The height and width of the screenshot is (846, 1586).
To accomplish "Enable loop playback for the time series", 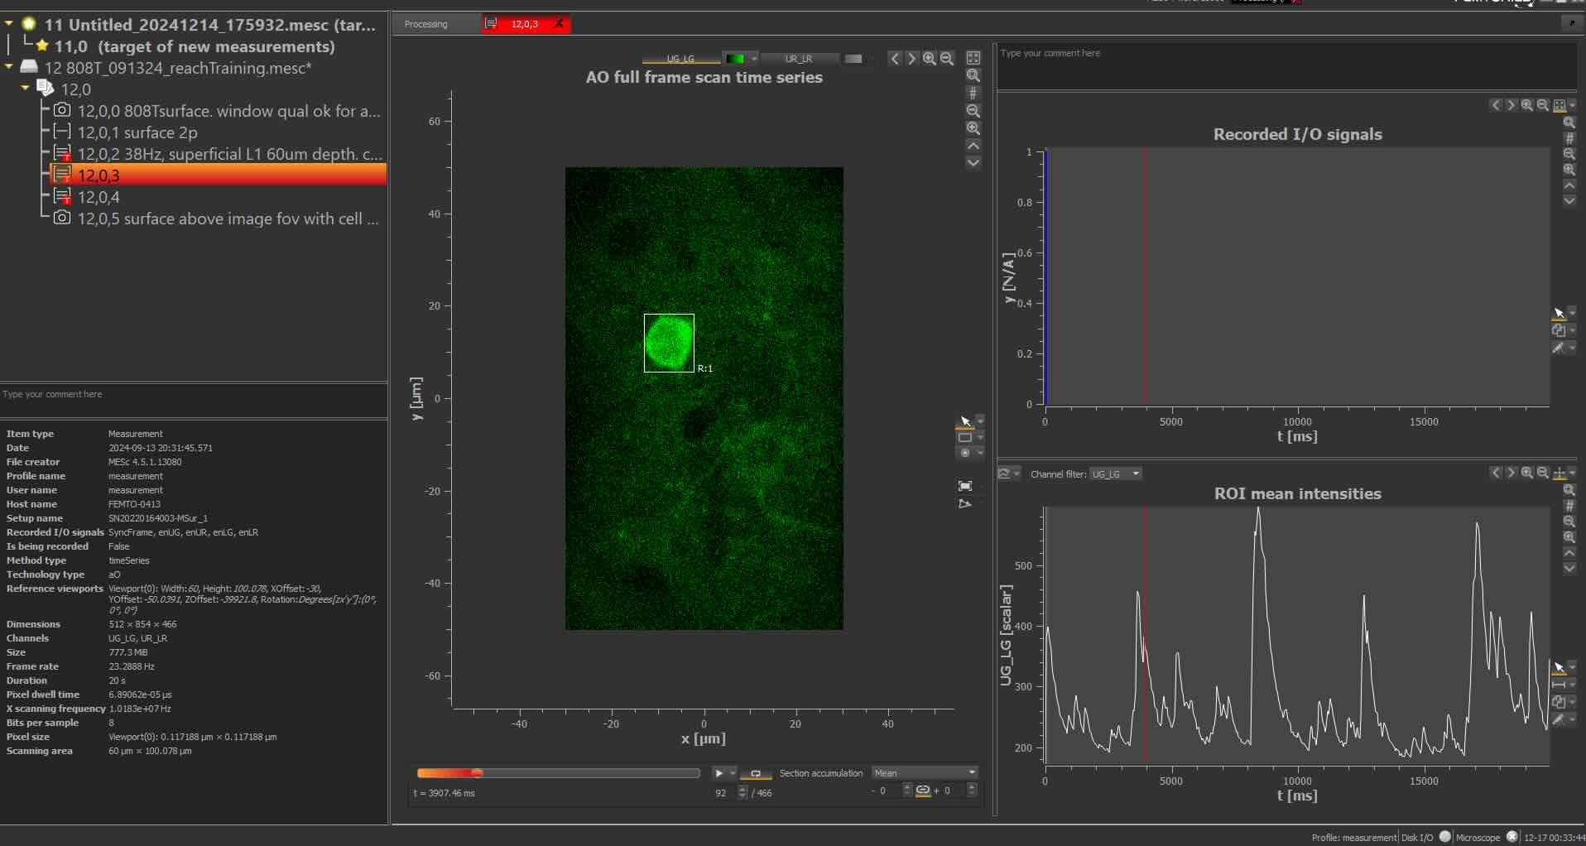I will click(755, 773).
